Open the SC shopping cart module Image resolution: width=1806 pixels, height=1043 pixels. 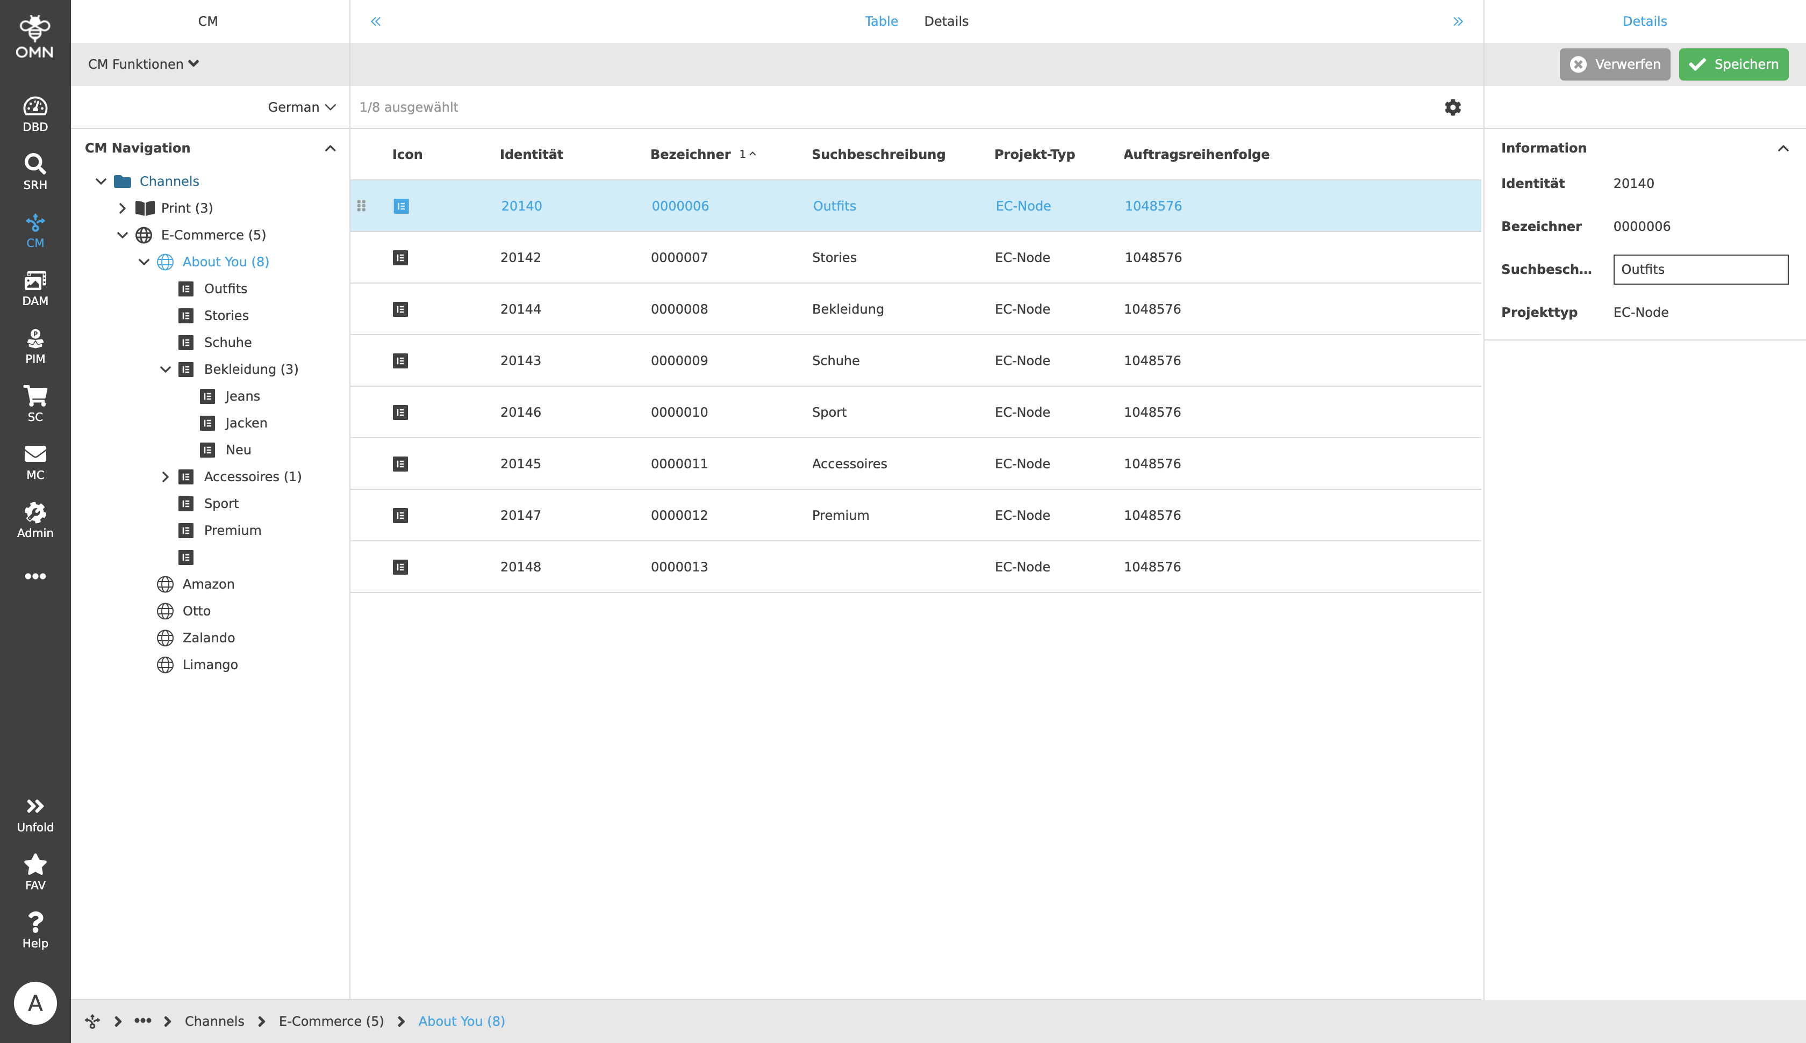[35, 404]
